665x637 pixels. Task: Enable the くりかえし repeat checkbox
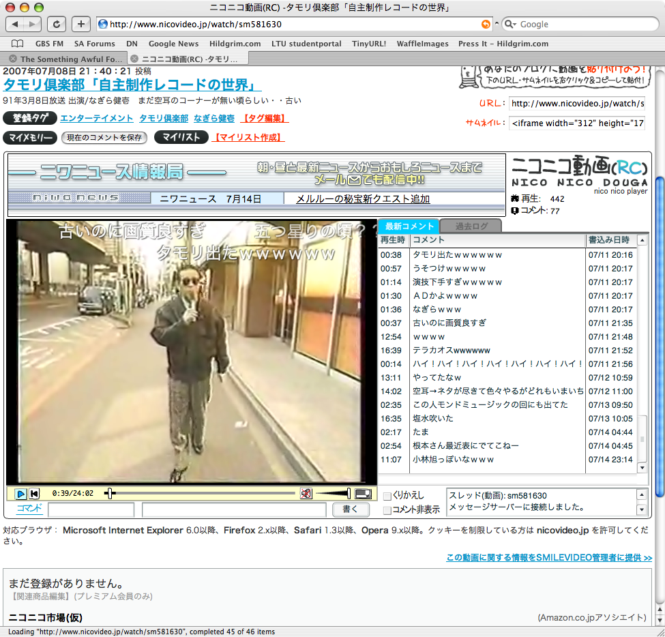tap(387, 496)
